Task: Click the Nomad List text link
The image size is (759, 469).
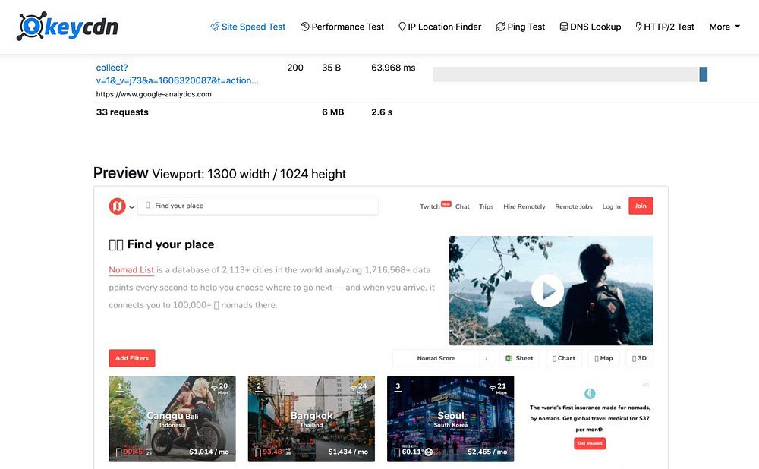Action: (x=131, y=270)
